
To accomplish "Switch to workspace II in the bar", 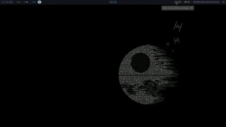I will (x=7, y=2).
